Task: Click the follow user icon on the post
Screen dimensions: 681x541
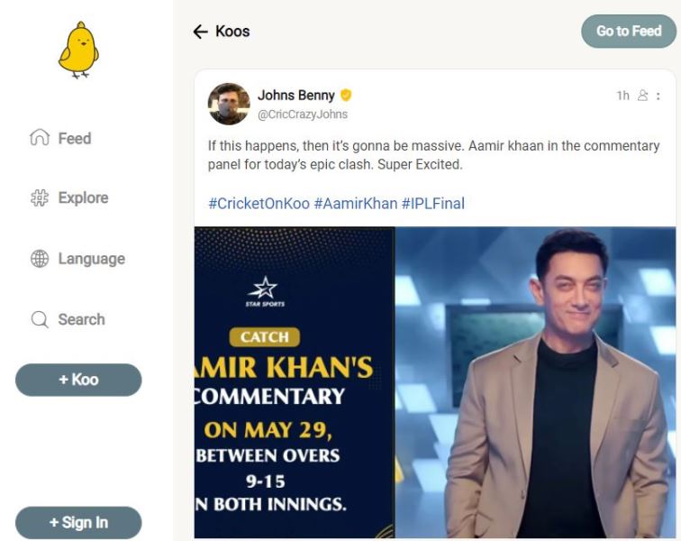Action: click(642, 96)
